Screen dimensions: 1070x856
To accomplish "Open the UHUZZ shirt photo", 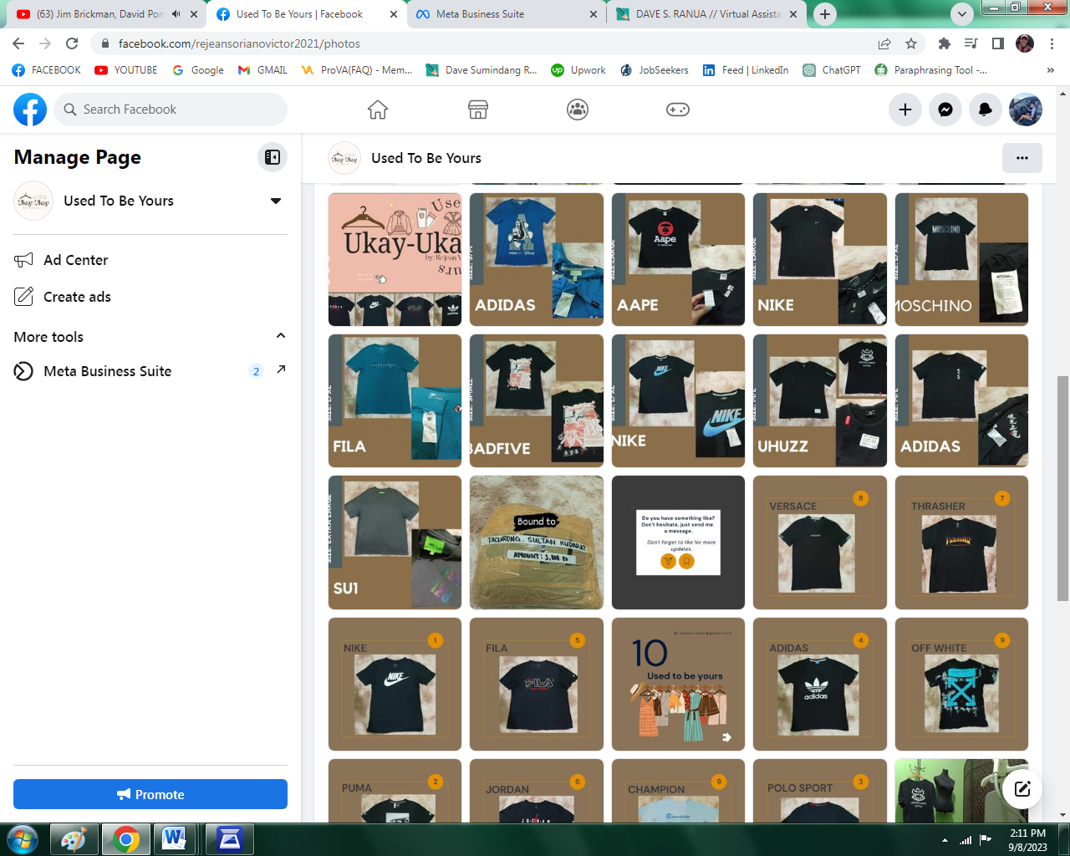I will pyautogui.click(x=820, y=401).
